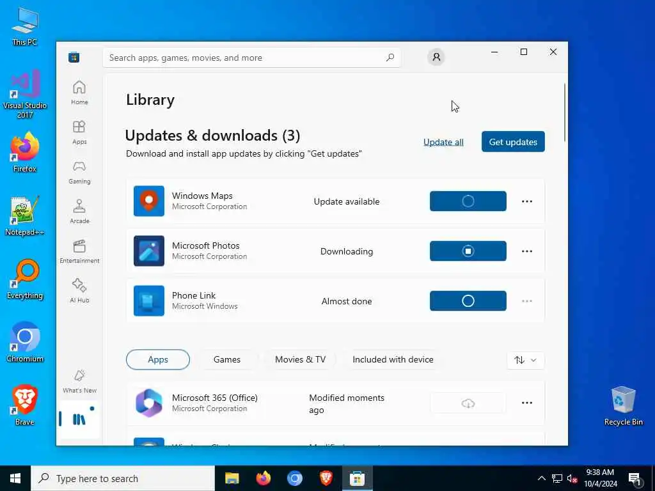Viewport: 655px width, 491px height.
Task: Open the Entertainment section
Action: point(79,251)
